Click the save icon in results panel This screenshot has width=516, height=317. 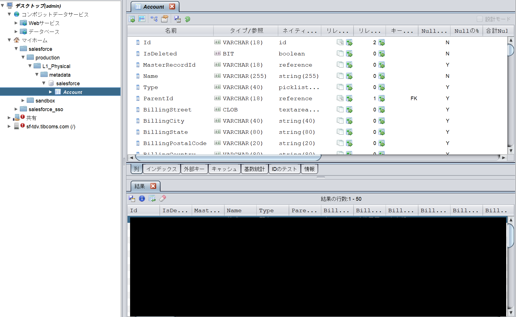(x=132, y=198)
